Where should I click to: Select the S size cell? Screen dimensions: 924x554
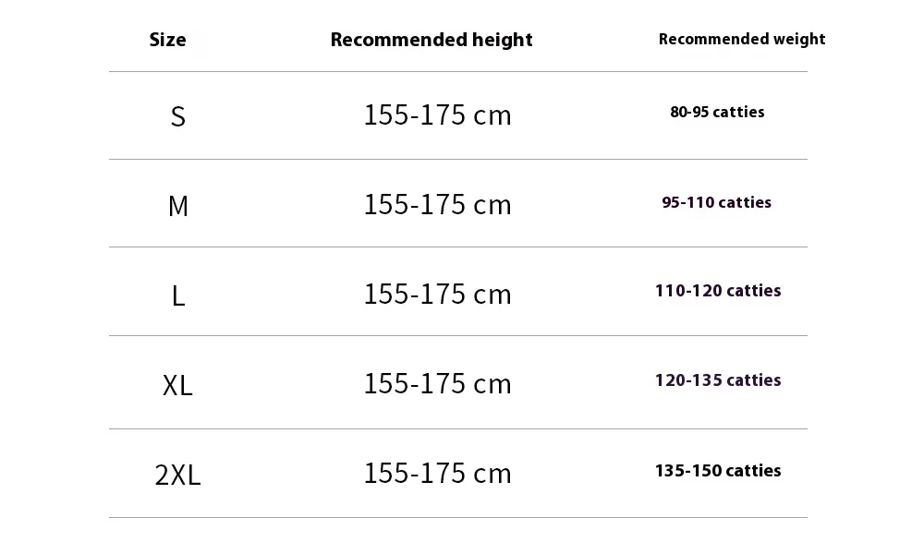[x=178, y=116]
